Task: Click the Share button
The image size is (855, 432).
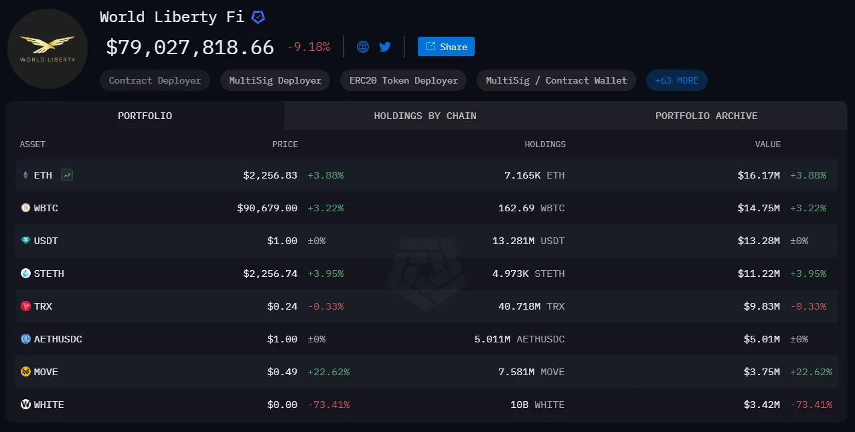Action: tap(446, 47)
